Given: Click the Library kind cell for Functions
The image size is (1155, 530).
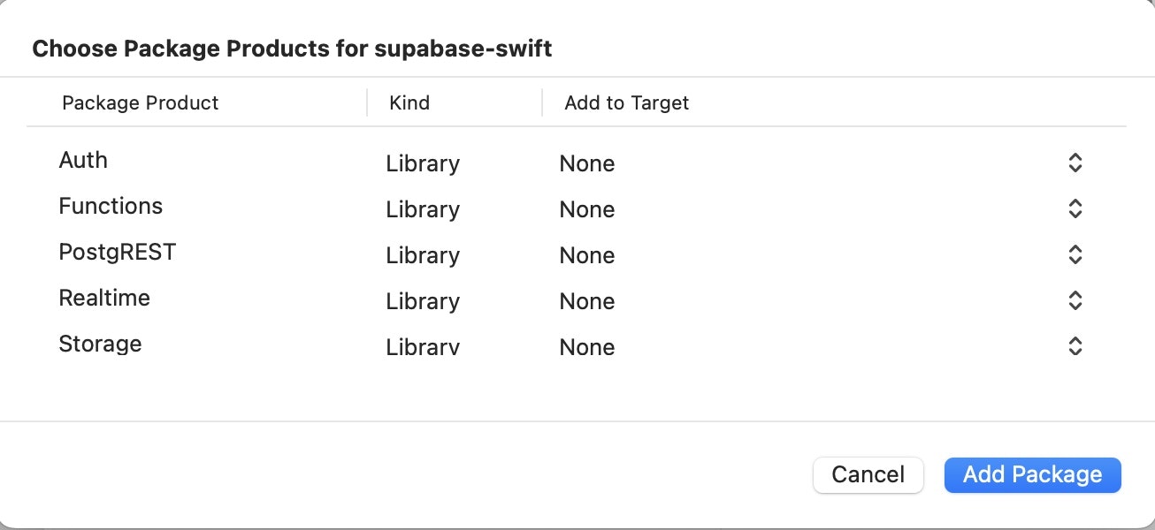Looking at the screenshot, I should click(423, 210).
